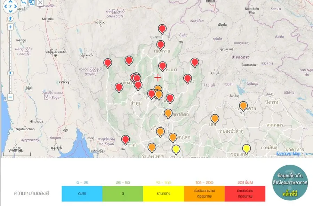Open the Longdo Map logo link
The image size is (313, 206).
pyautogui.click(x=288, y=154)
